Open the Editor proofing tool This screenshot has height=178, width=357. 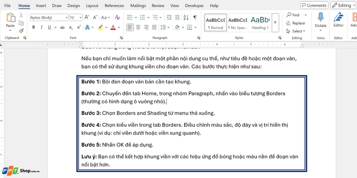338,20
